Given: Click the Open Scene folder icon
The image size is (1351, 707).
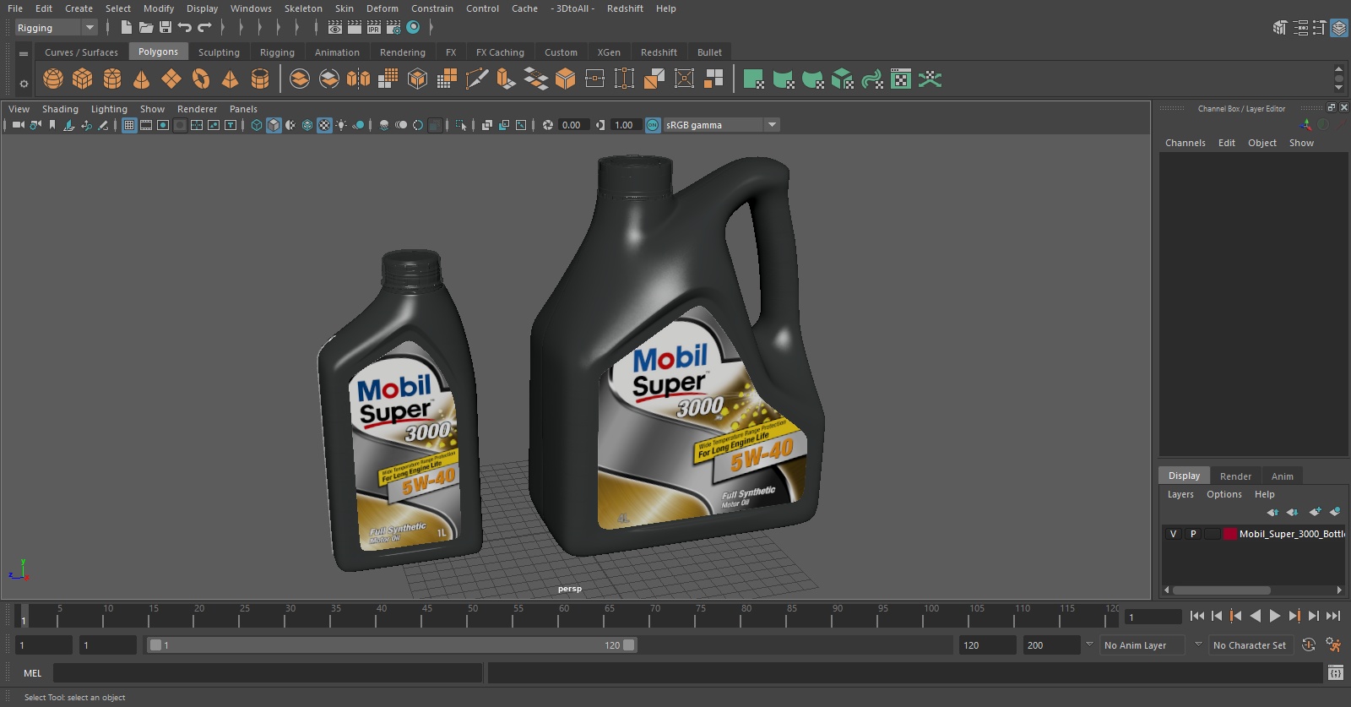Looking at the screenshot, I should tap(146, 28).
